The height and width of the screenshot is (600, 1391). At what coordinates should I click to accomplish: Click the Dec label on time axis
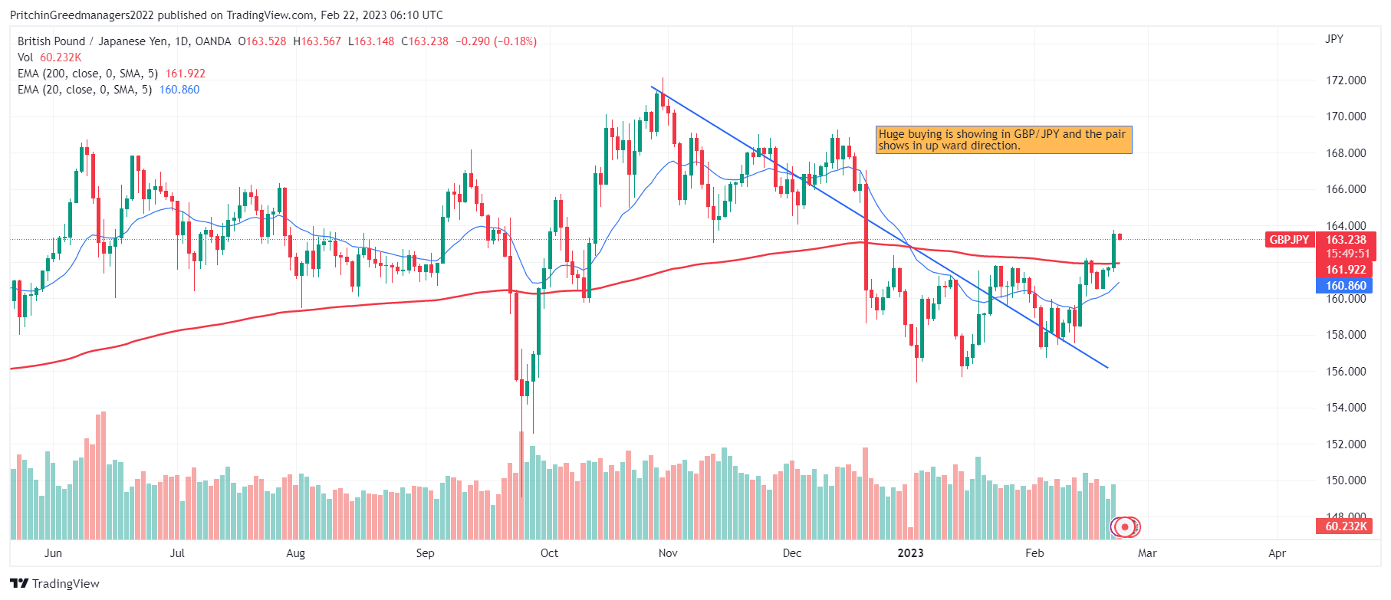coord(792,553)
